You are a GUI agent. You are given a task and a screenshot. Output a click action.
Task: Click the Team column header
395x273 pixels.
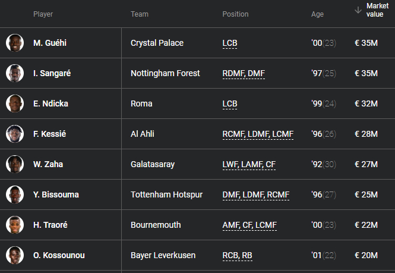click(140, 14)
